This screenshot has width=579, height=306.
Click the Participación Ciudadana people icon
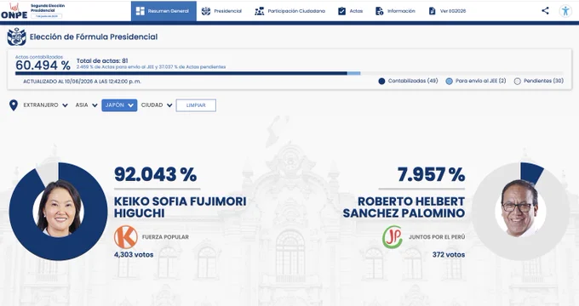point(259,11)
